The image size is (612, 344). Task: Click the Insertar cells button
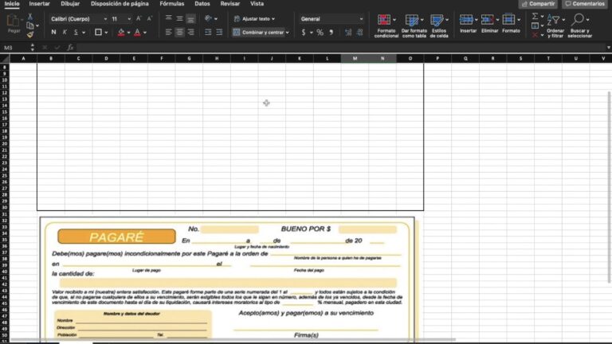tap(468, 23)
